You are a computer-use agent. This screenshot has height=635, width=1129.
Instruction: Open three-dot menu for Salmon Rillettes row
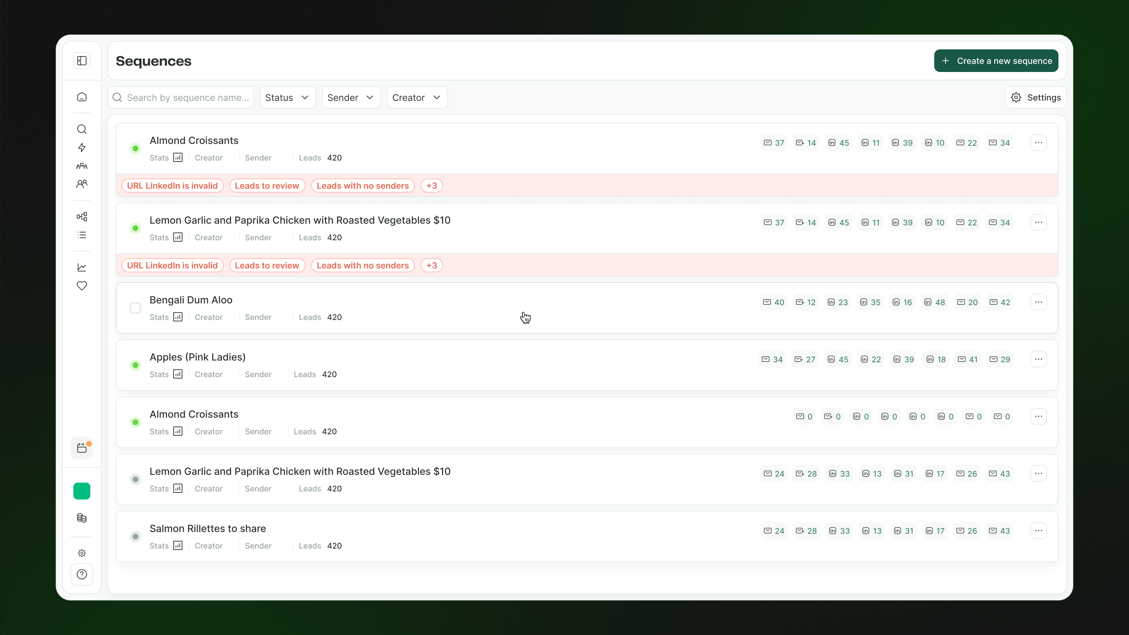tap(1038, 531)
